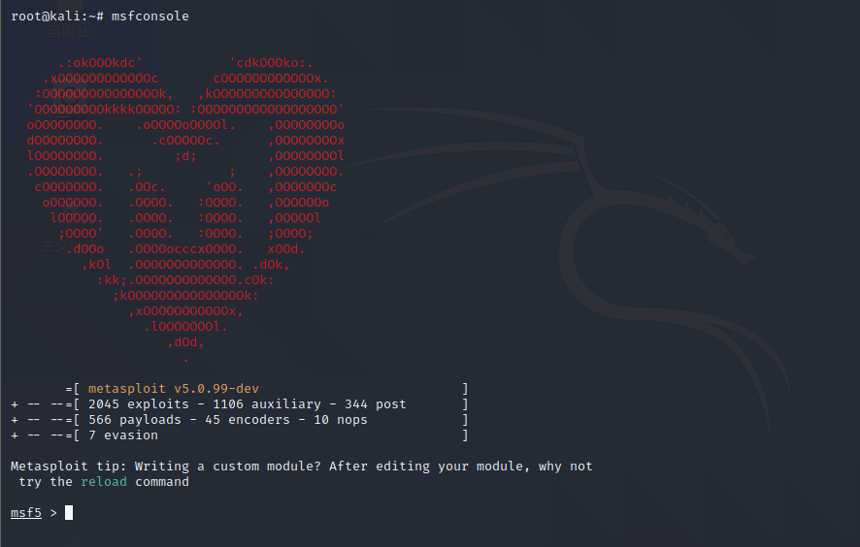The image size is (860, 547).
Task: Click the 'root@kali:~# msfconsole' command line
Action: (100, 16)
